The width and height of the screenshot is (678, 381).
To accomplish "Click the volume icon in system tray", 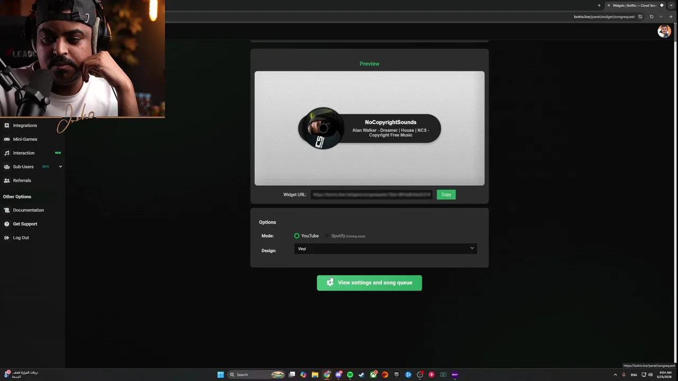I will 650,375.
